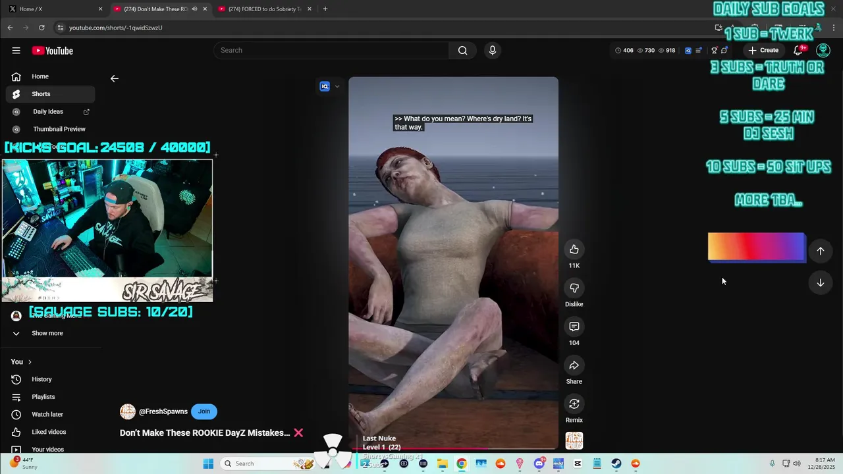
Task: Open Your videos in the sidebar
Action: [50, 449]
